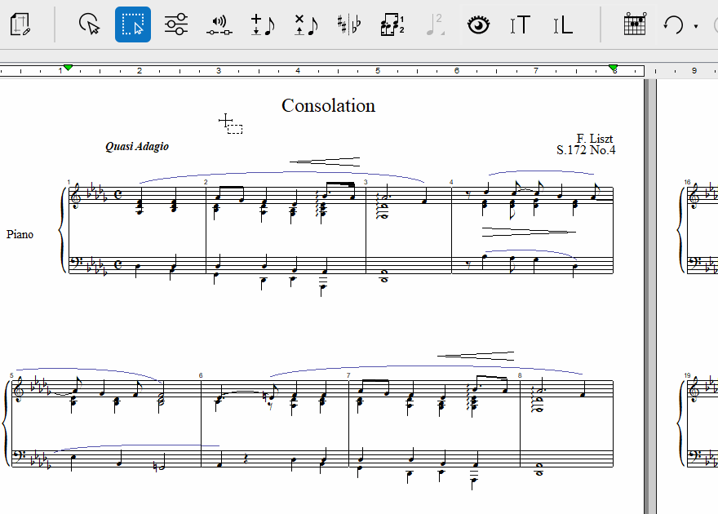Image resolution: width=718 pixels, height=514 pixels.
Task: Activate the rectangular marquee selection tool
Action: pos(133,24)
